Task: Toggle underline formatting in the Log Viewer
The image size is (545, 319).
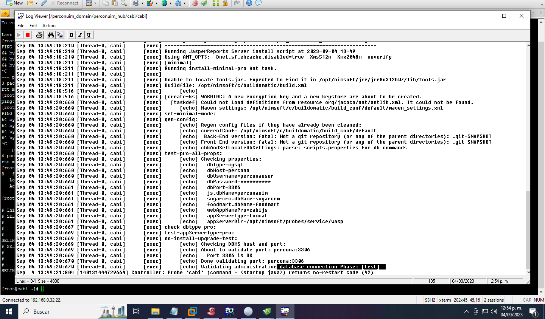Action: tap(88, 35)
